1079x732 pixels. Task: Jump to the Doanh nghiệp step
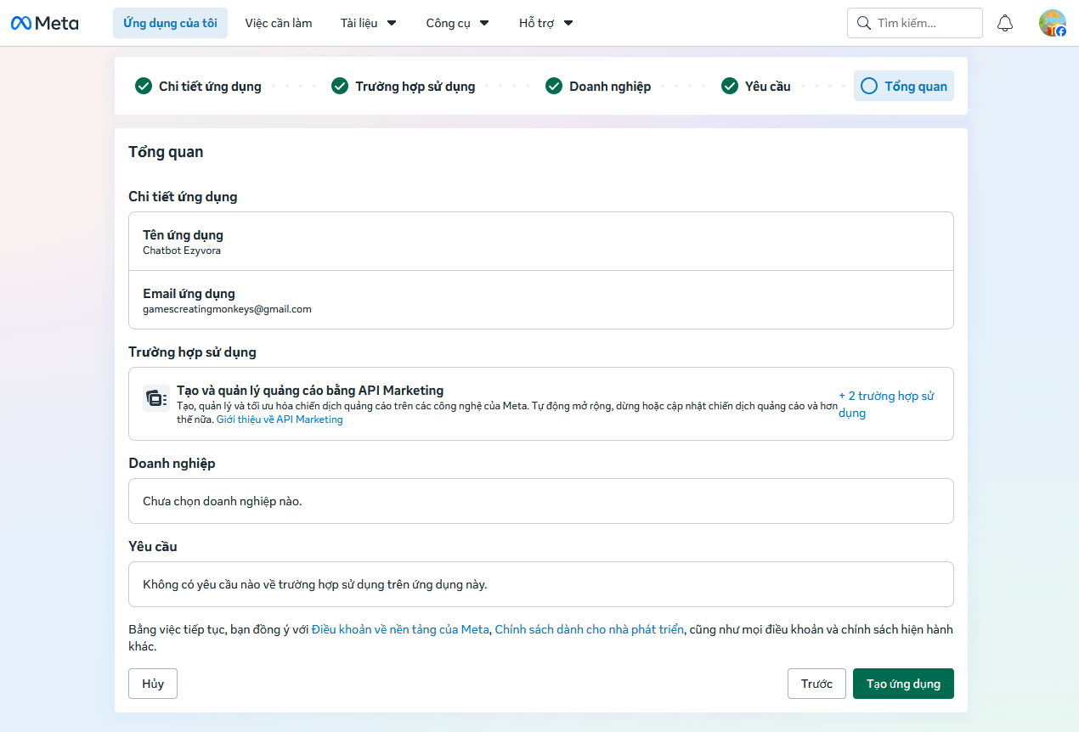(598, 86)
